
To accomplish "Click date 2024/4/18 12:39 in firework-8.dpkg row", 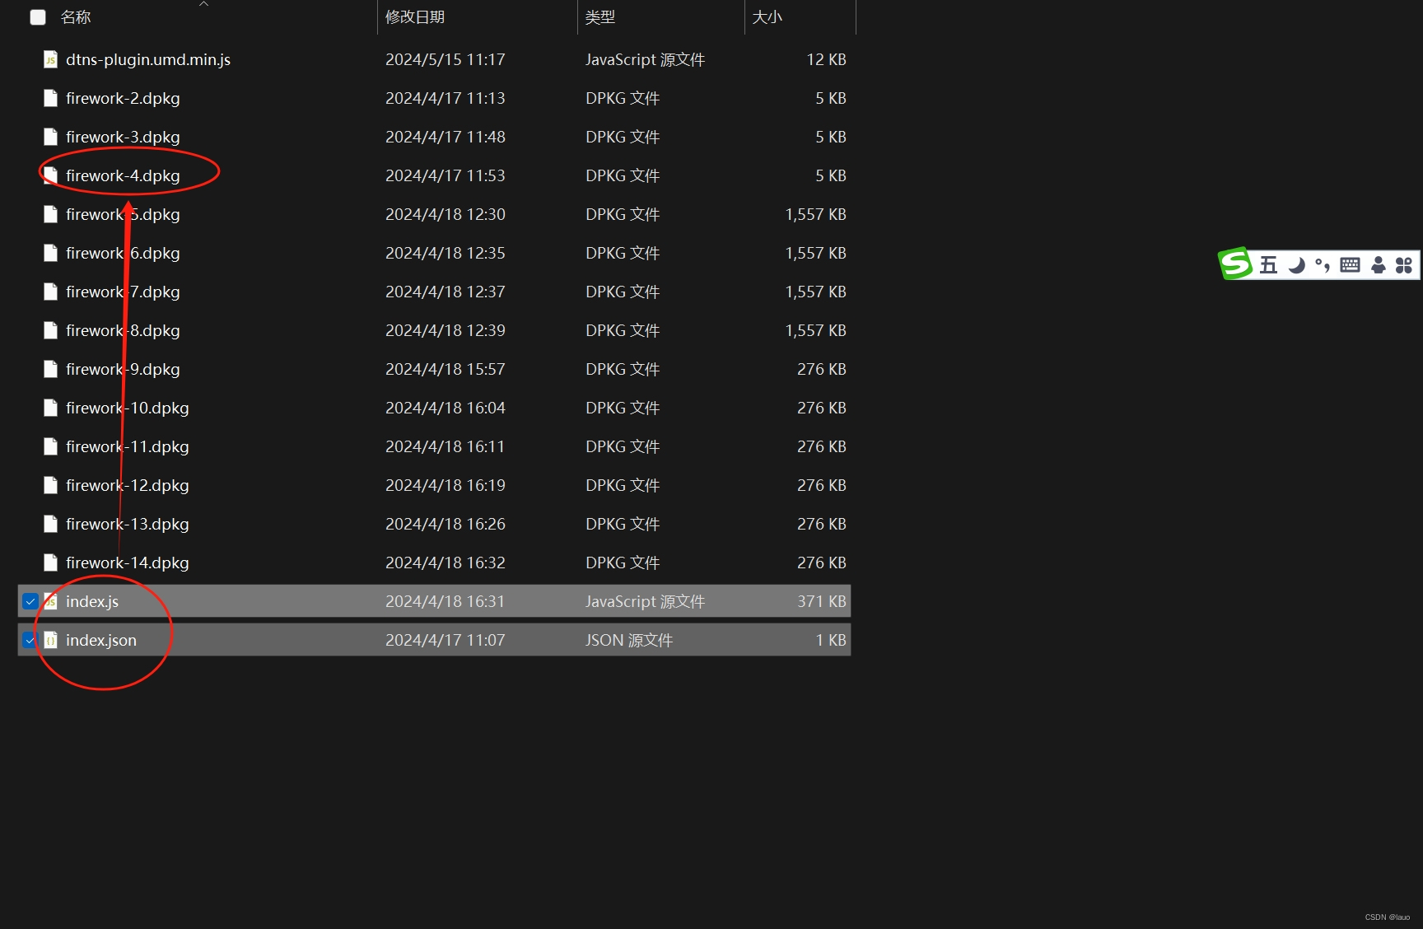I will [x=446, y=330].
